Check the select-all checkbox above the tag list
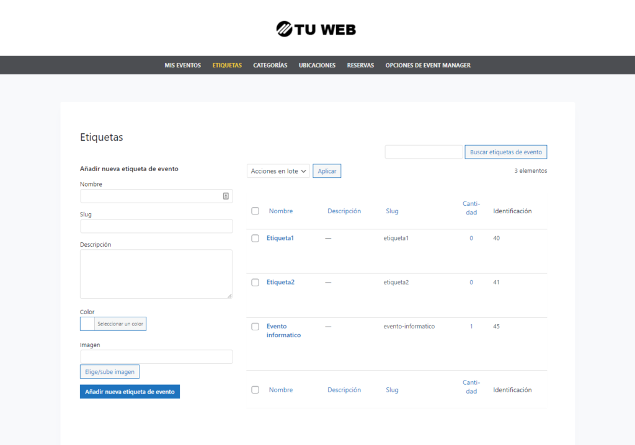 tap(255, 211)
